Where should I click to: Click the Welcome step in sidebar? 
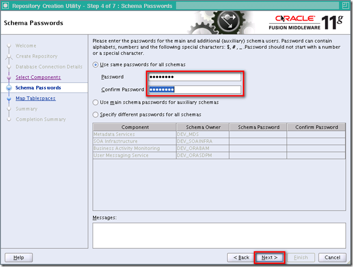pyautogui.click(x=26, y=46)
